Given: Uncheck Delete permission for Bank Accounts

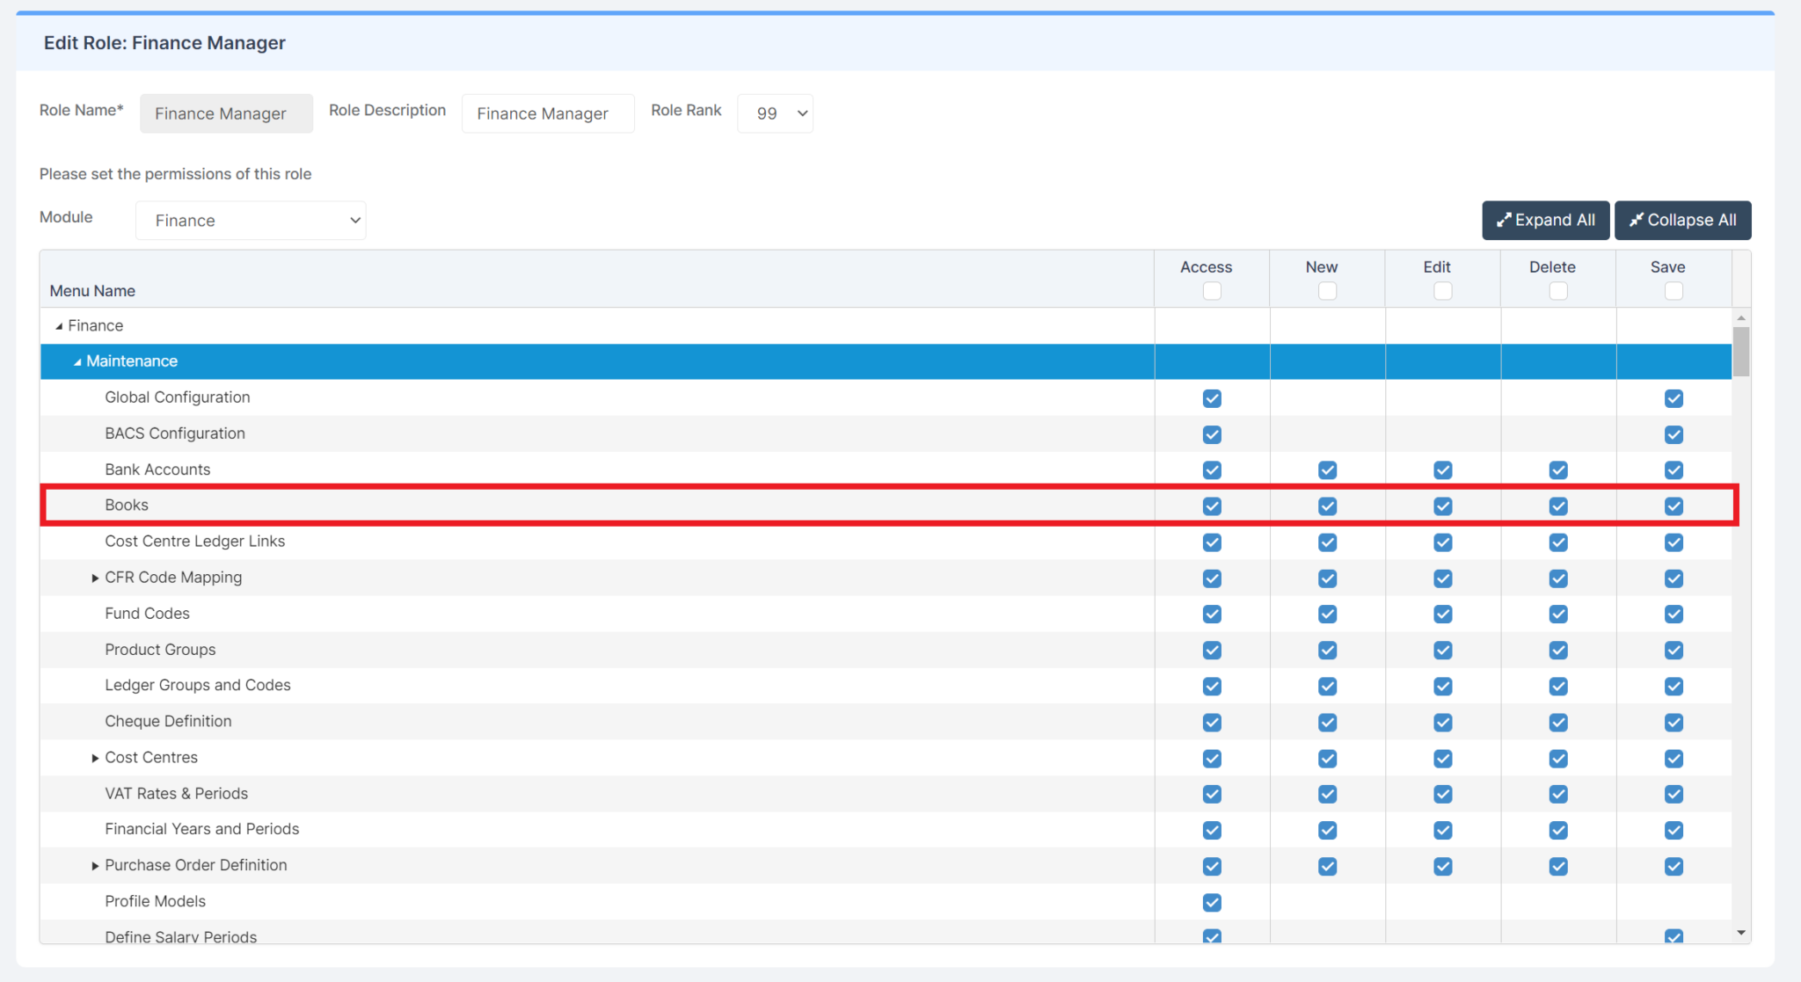Looking at the screenshot, I should pyautogui.click(x=1557, y=469).
